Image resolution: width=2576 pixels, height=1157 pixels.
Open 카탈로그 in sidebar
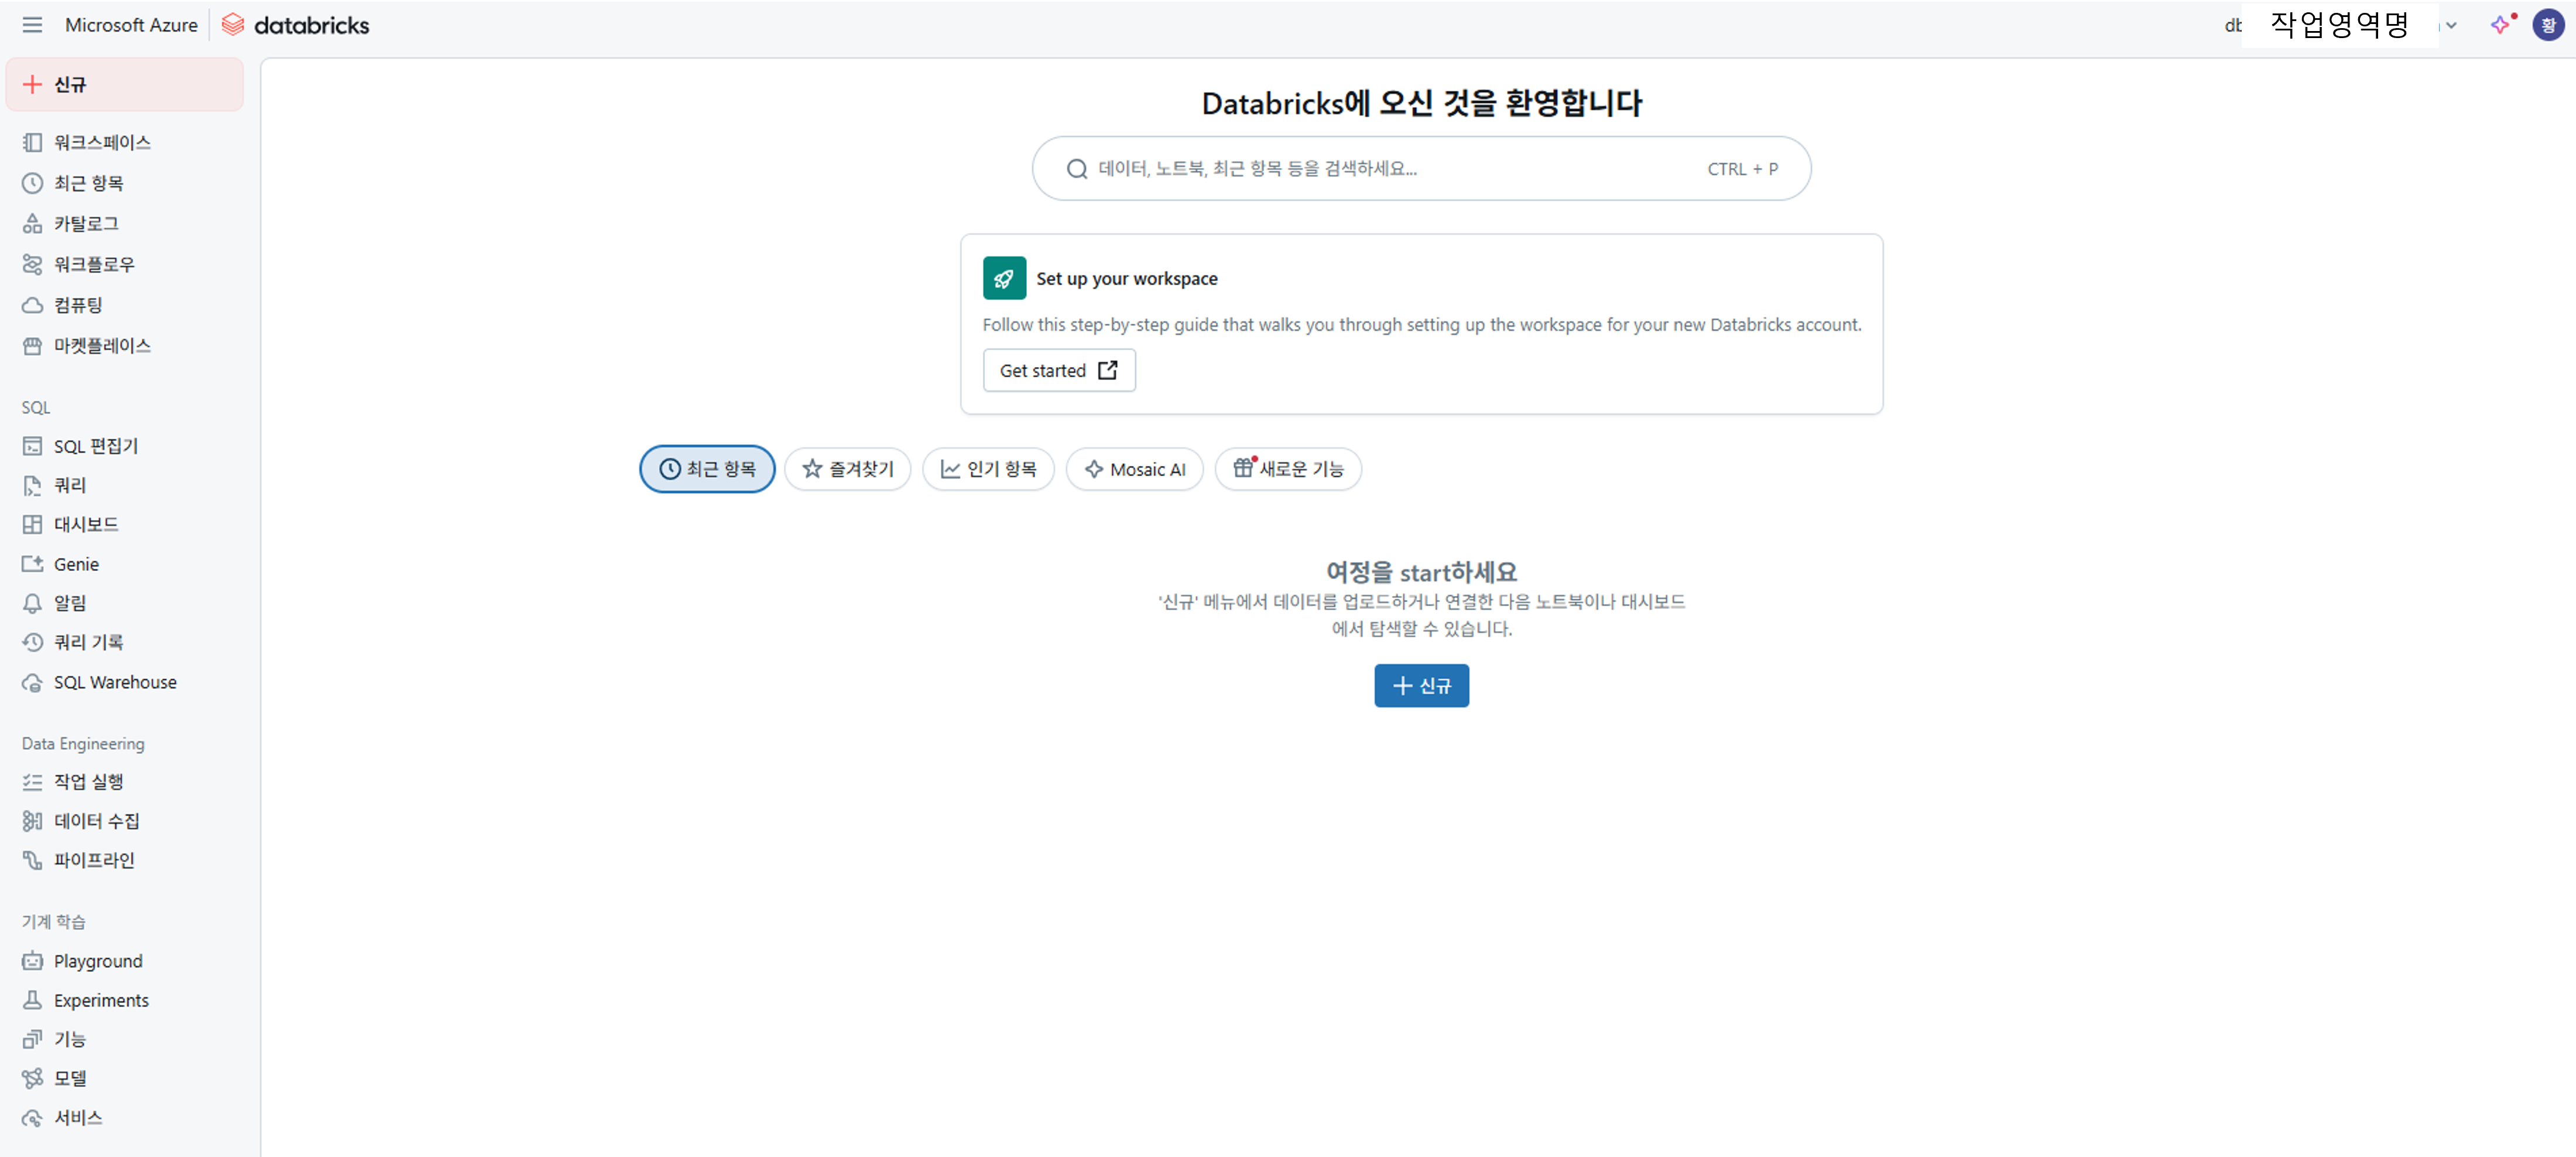tap(125, 224)
